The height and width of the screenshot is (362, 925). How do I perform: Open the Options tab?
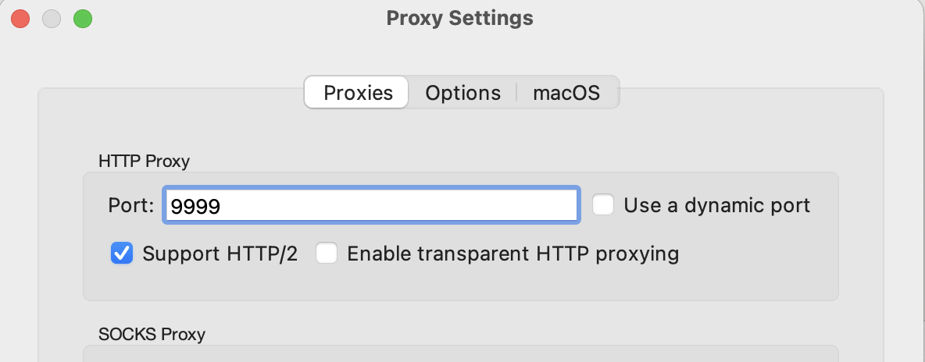[x=462, y=93]
